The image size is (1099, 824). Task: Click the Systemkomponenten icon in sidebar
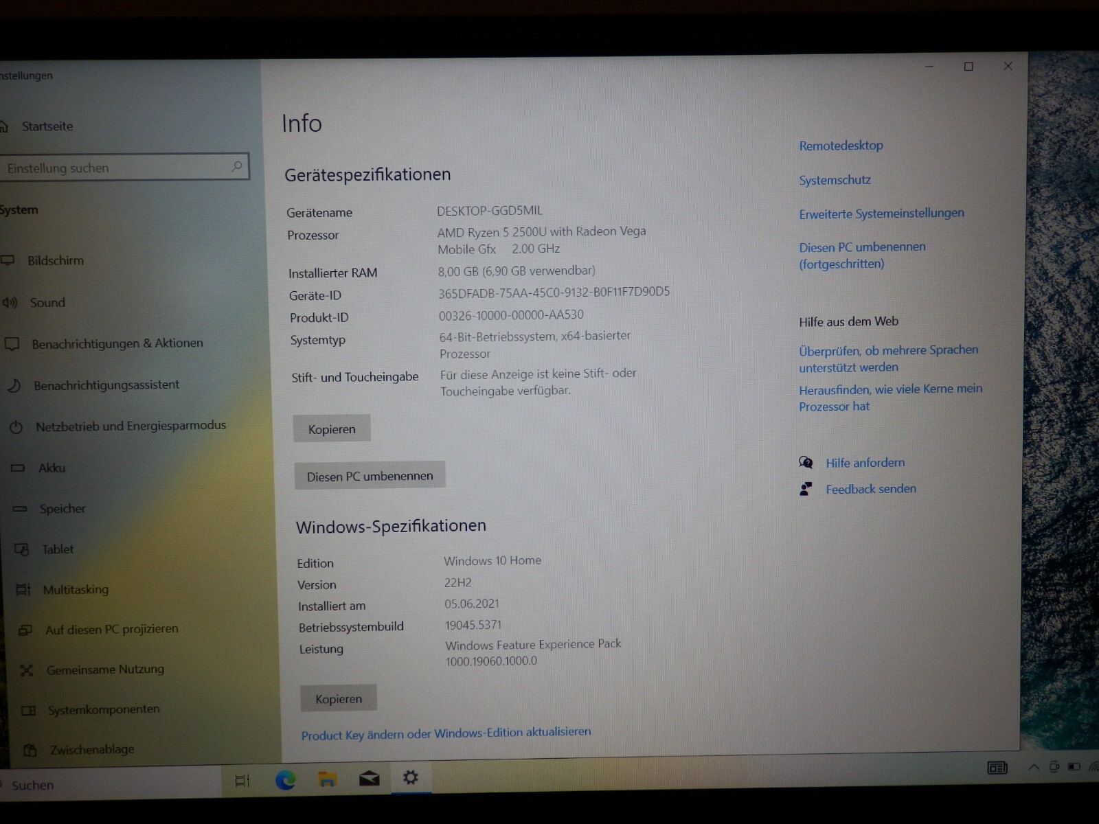point(28,711)
